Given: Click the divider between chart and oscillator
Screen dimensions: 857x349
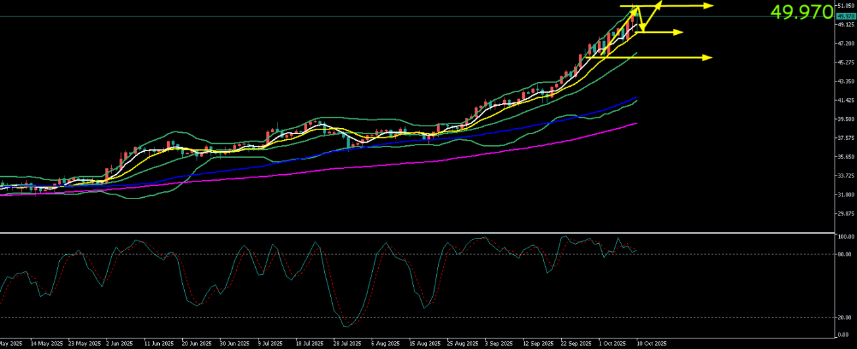Looking at the screenshot, I should 421,232.
